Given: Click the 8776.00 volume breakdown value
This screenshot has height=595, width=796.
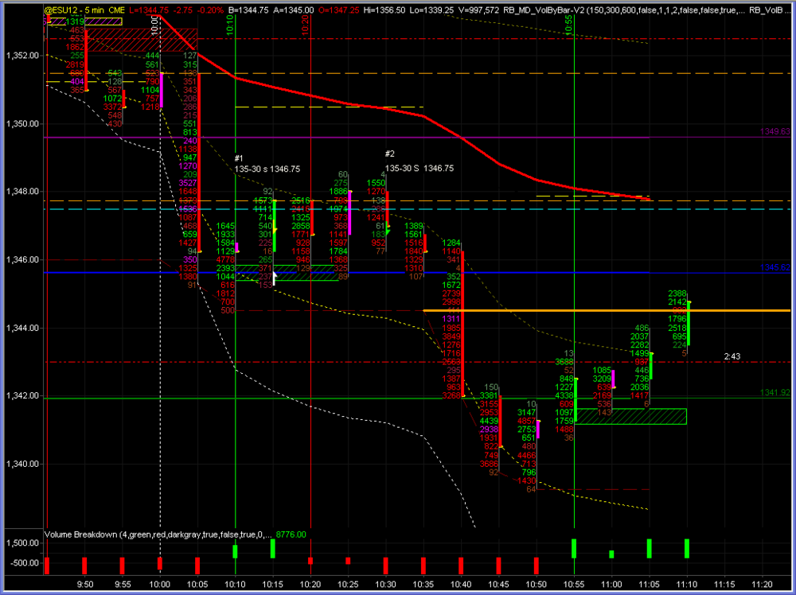Looking at the screenshot, I should pyautogui.click(x=291, y=535).
